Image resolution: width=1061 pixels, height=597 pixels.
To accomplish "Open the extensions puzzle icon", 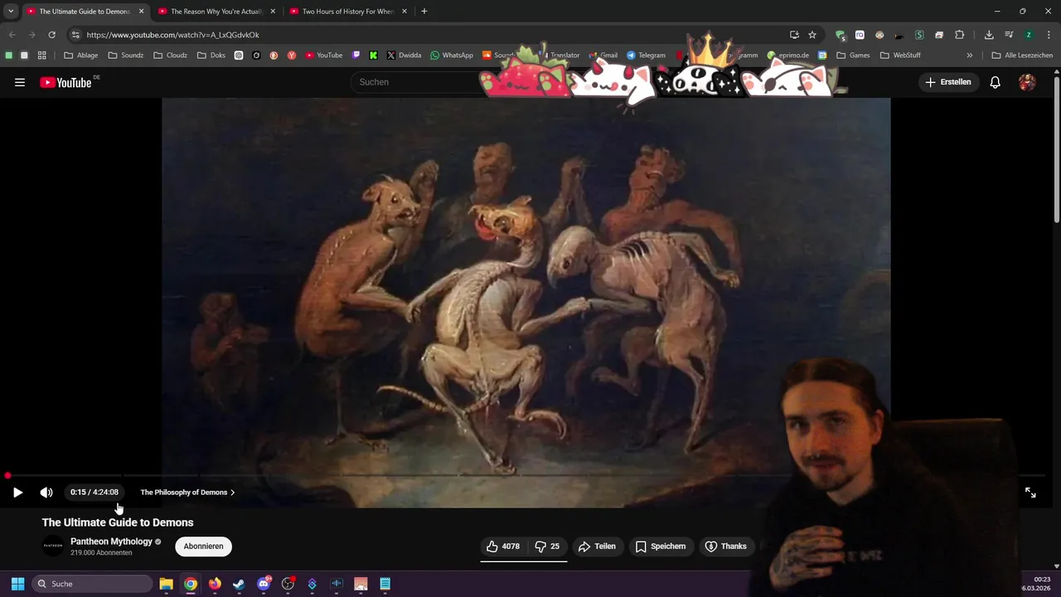I will tap(960, 35).
